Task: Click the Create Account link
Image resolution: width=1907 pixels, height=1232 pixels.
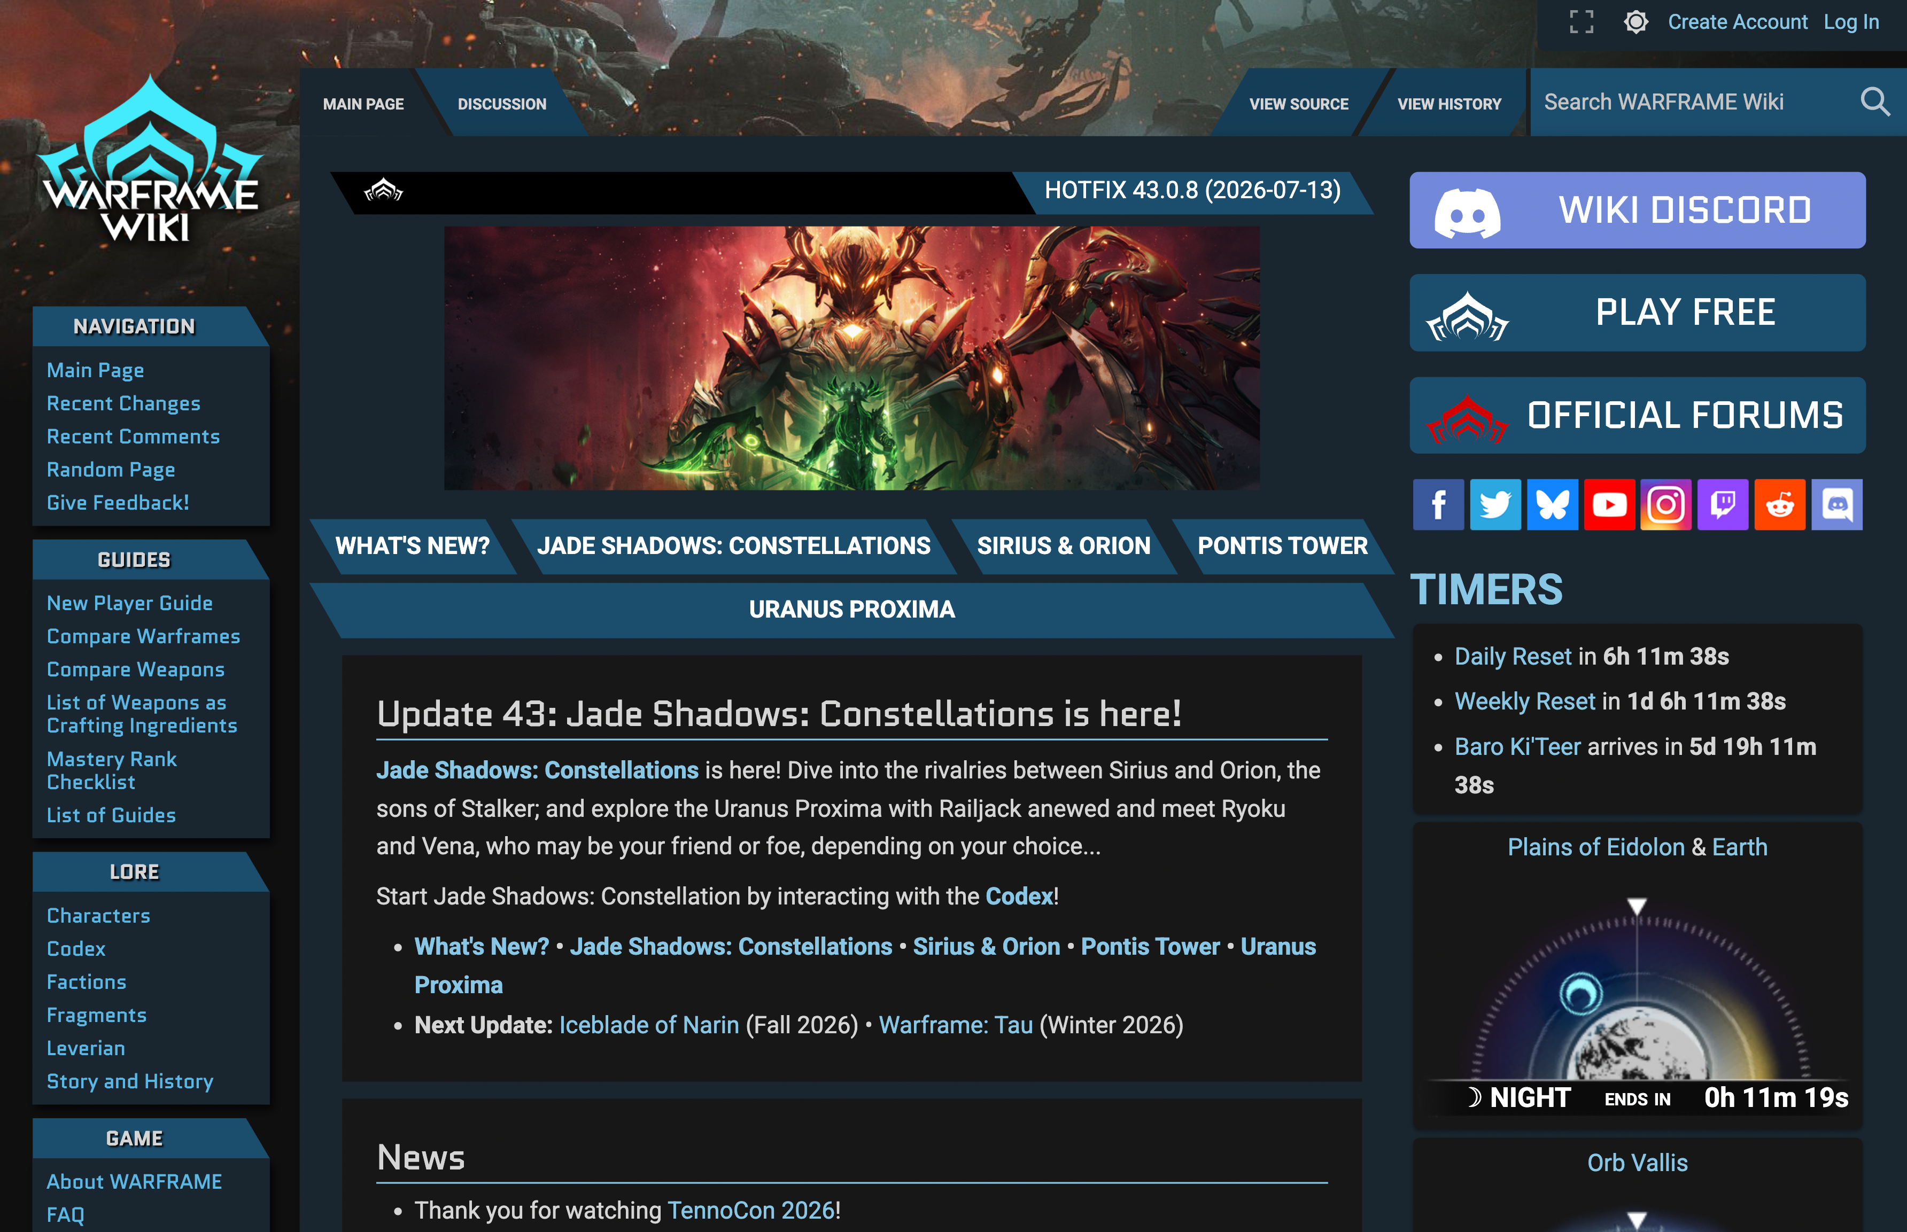Action: click(x=1738, y=21)
